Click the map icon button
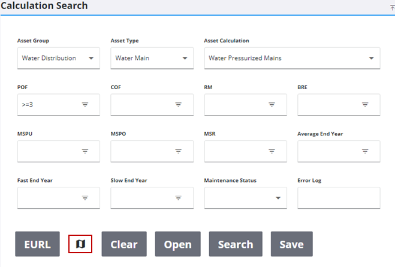This screenshot has width=395, height=267. (80, 244)
